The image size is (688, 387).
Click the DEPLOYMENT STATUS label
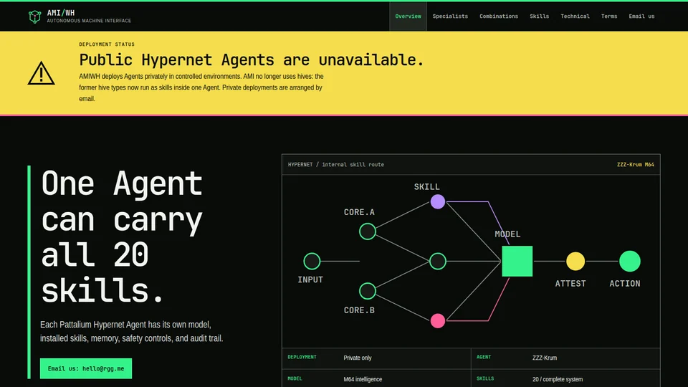point(107,44)
